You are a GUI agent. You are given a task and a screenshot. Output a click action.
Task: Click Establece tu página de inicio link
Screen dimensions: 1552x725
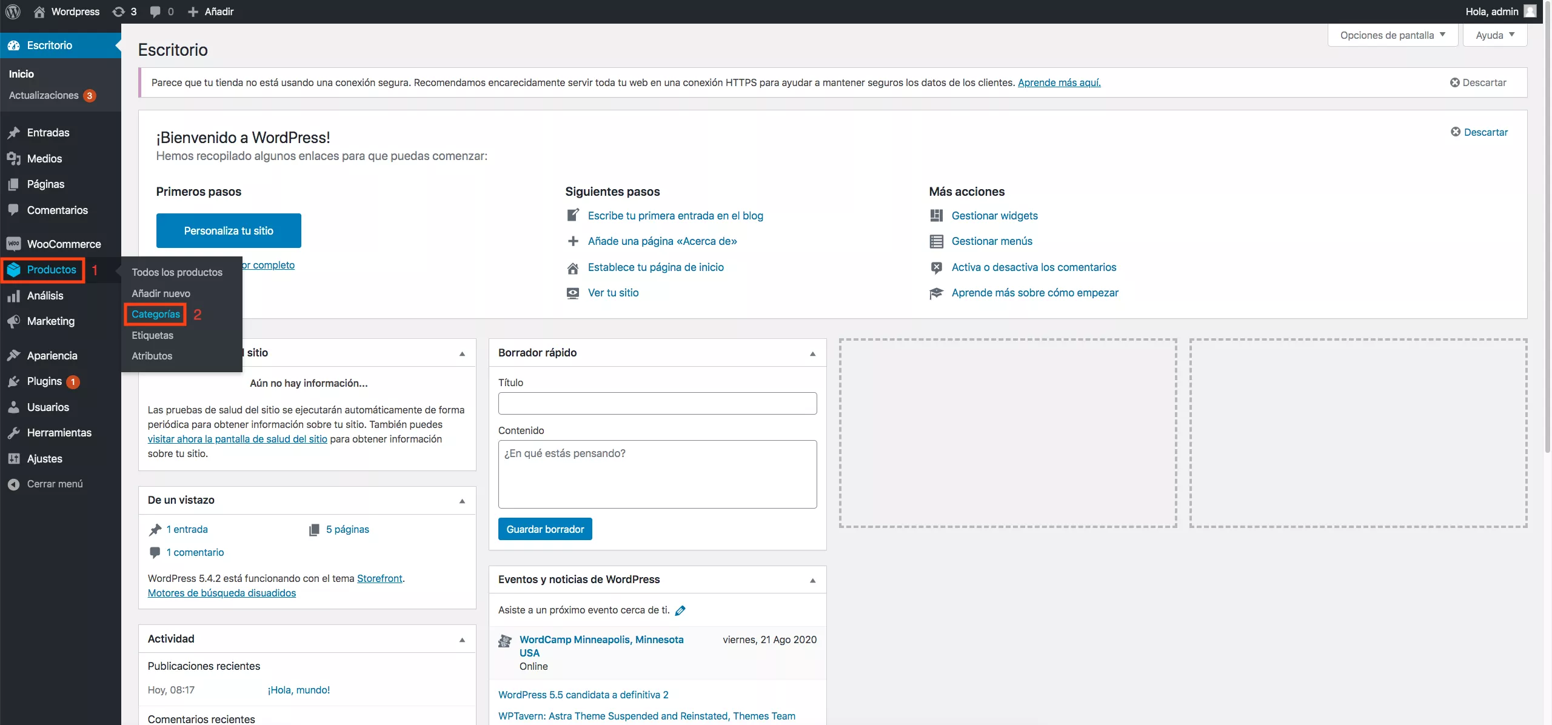point(655,267)
